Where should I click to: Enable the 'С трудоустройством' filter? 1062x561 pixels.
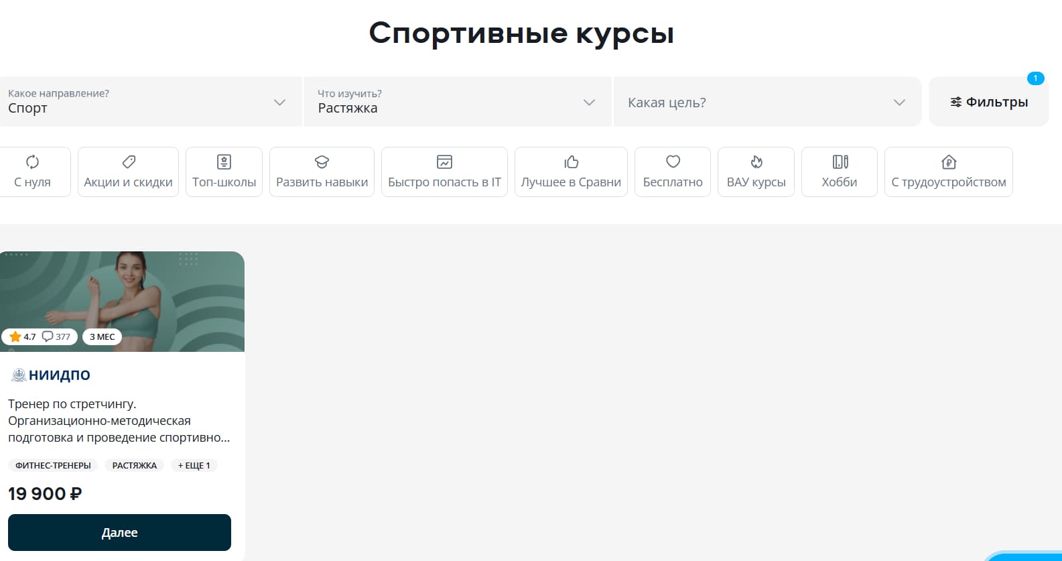[949, 172]
